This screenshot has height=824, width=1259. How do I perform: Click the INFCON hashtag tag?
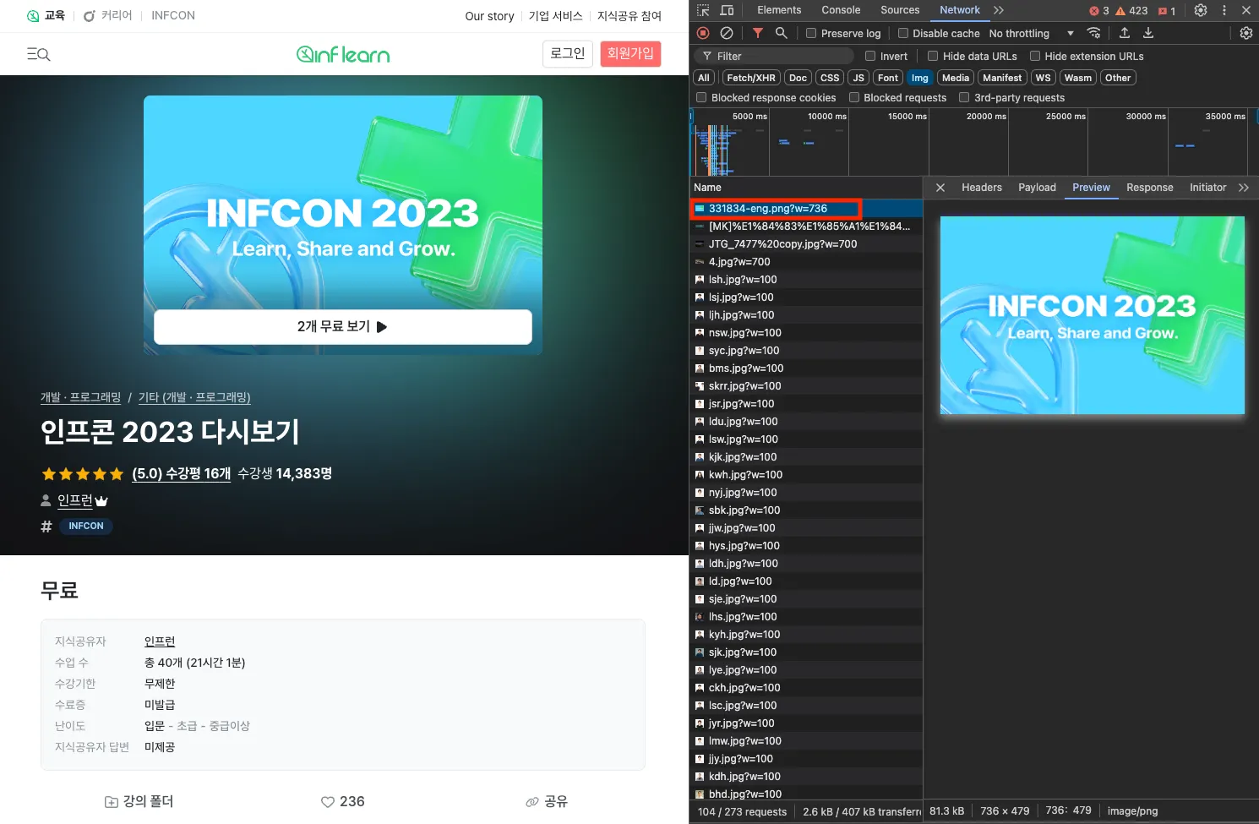click(86, 526)
